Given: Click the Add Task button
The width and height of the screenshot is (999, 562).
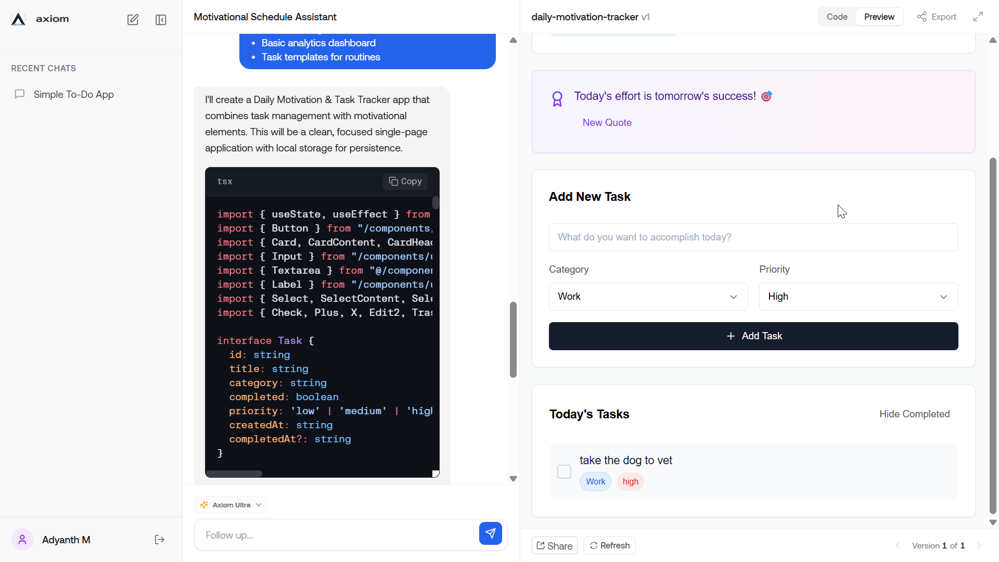Looking at the screenshot, I should click(753, 336).
